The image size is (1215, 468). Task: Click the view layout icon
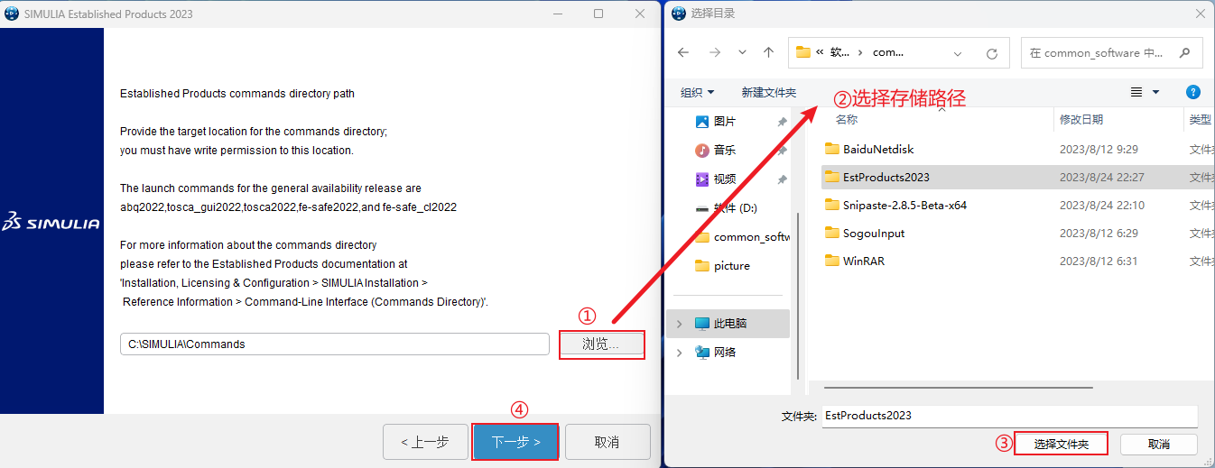click(x=1136, y=92)
